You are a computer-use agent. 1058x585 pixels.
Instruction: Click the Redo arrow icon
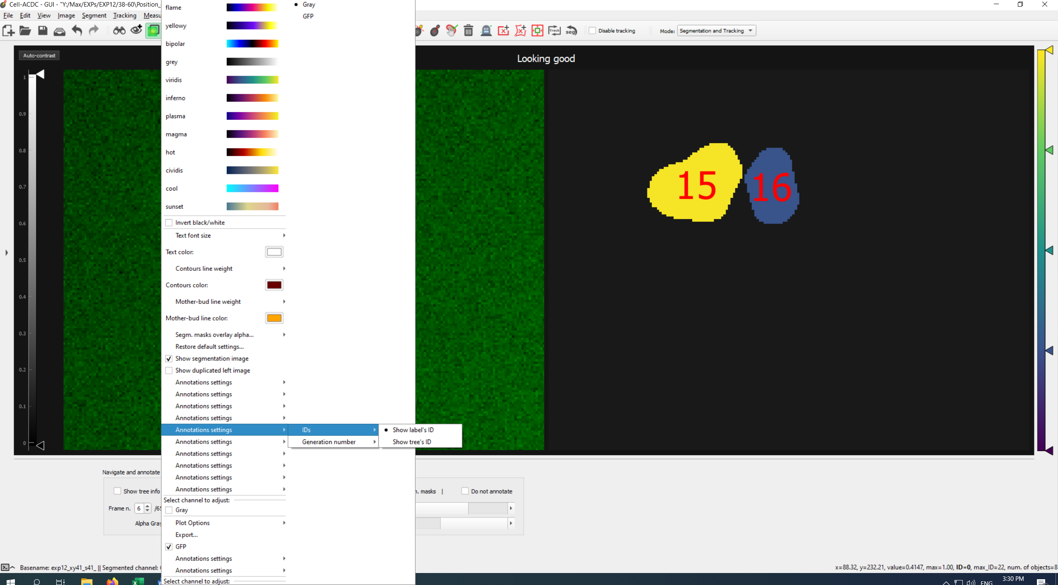(94, 30)
